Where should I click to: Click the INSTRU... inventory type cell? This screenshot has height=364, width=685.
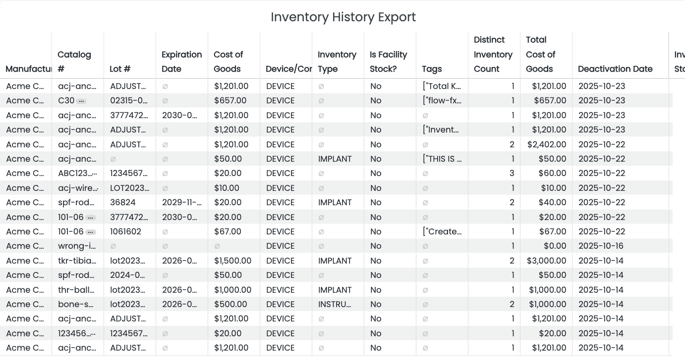335,305
